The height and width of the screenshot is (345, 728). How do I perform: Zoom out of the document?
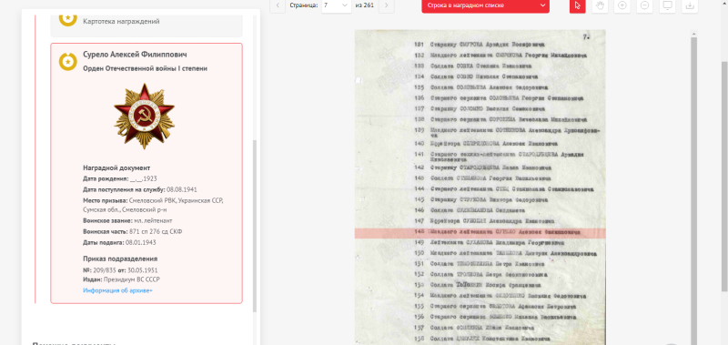click(x=645, y=5)
